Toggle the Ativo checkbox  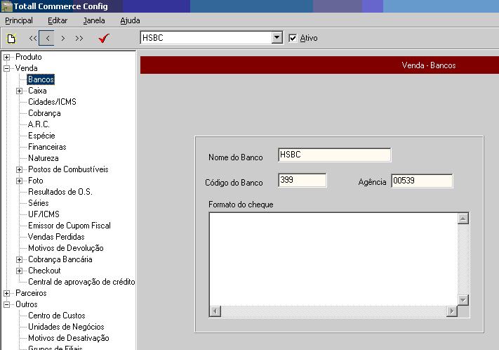click(x=293, y=38)
